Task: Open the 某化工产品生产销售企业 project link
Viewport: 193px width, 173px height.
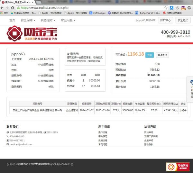Action: tap(37, 110)
